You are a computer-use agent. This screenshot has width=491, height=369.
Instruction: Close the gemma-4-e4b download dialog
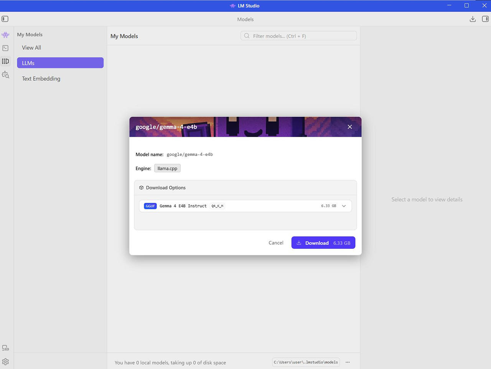(x=349, y=127)
